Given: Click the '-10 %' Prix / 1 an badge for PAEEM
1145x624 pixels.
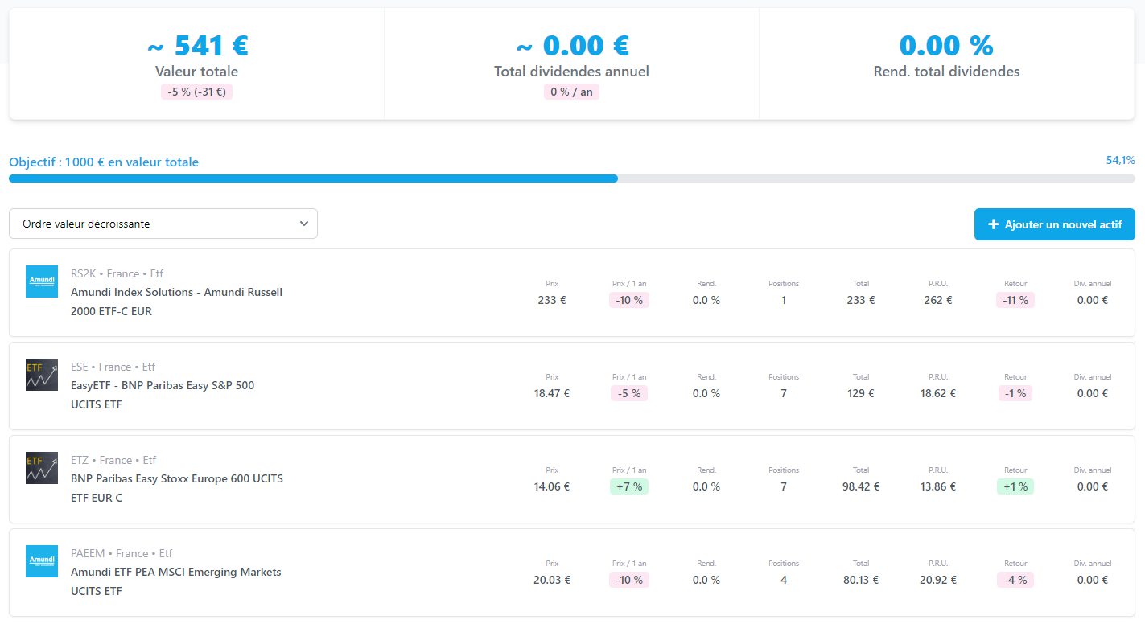Looking at the screenshot, I should click(x=629, y=580).
